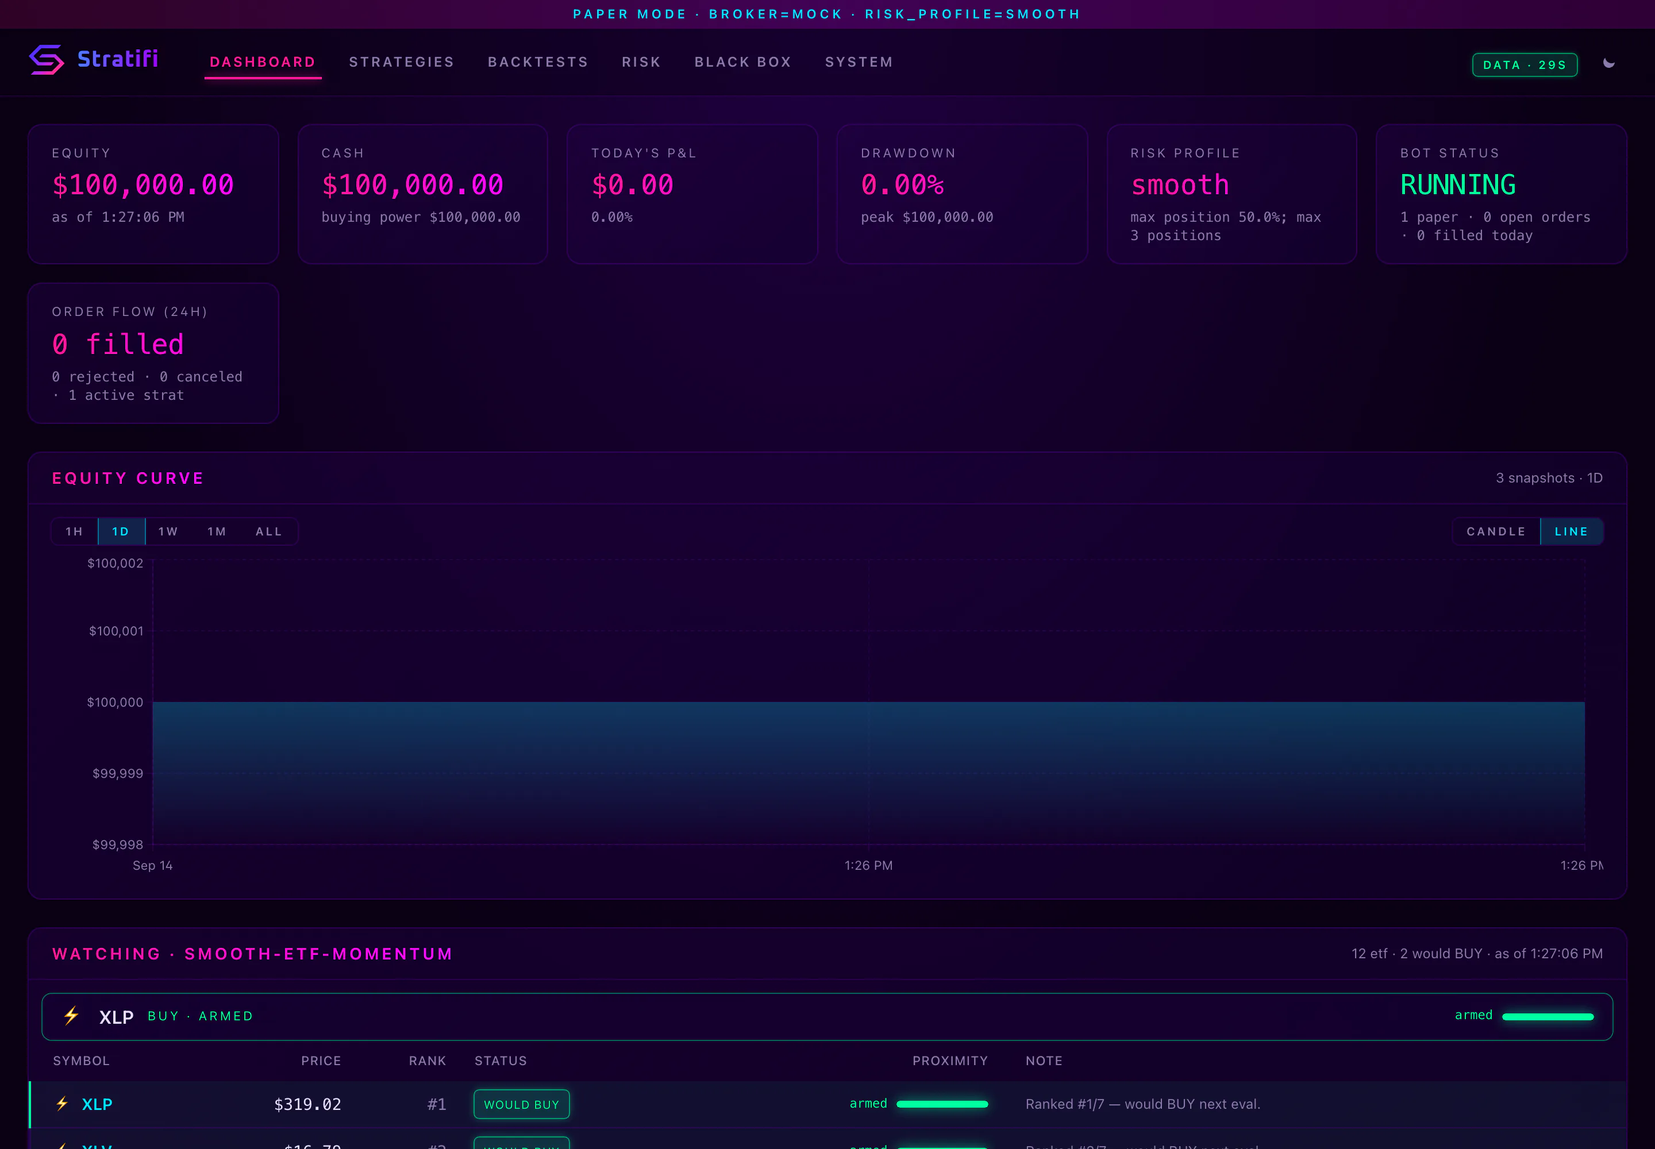
Task: Open the Strategies tab
Action: [x=402, y=62]
